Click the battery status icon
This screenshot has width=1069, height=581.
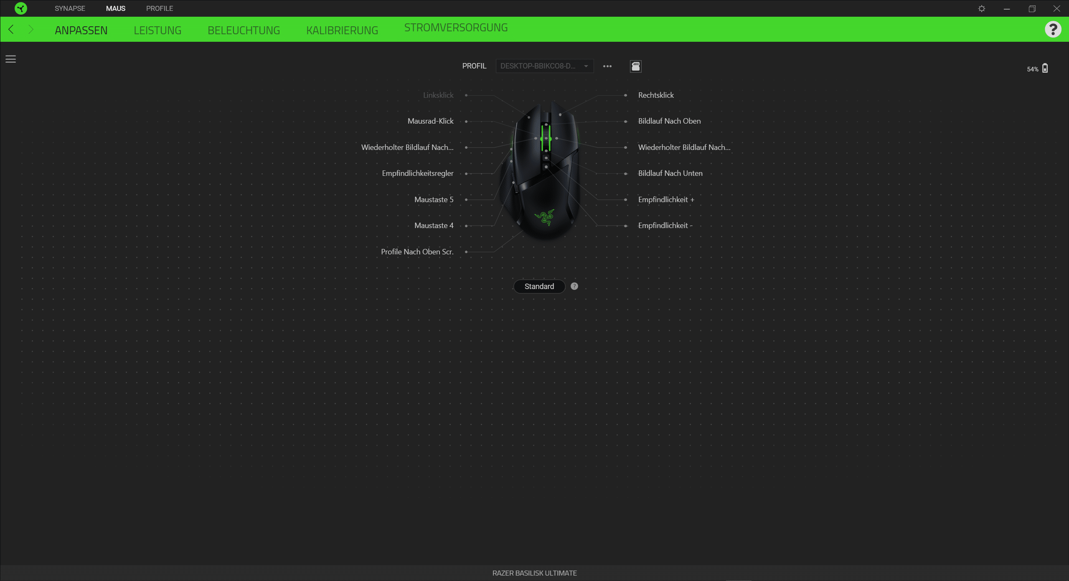click(1045, 69)
